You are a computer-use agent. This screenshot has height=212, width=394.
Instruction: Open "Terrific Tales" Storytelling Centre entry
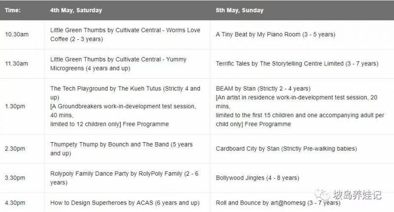[x=296, y=63]
